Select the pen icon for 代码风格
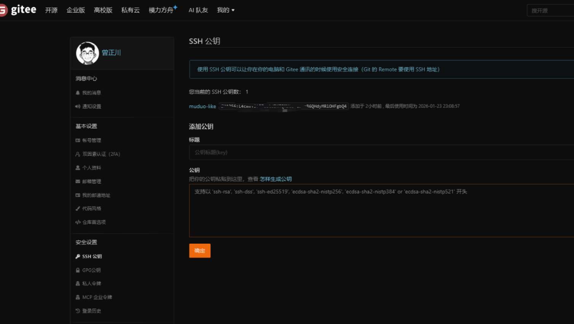Image resolution: width=574 pixels, height=324 pixels. tap(78, 208)
